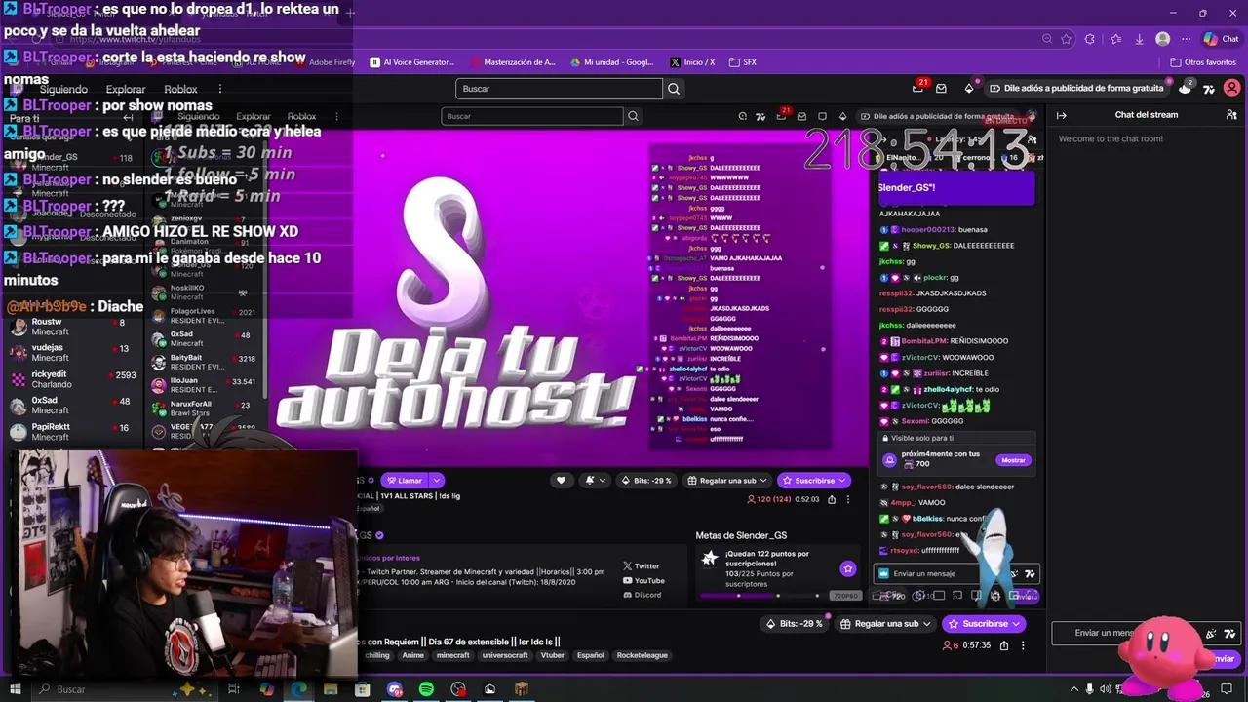Click the 'chilling' stream tag
This screenshot has height=702, width=1248.
coord(376,655)
